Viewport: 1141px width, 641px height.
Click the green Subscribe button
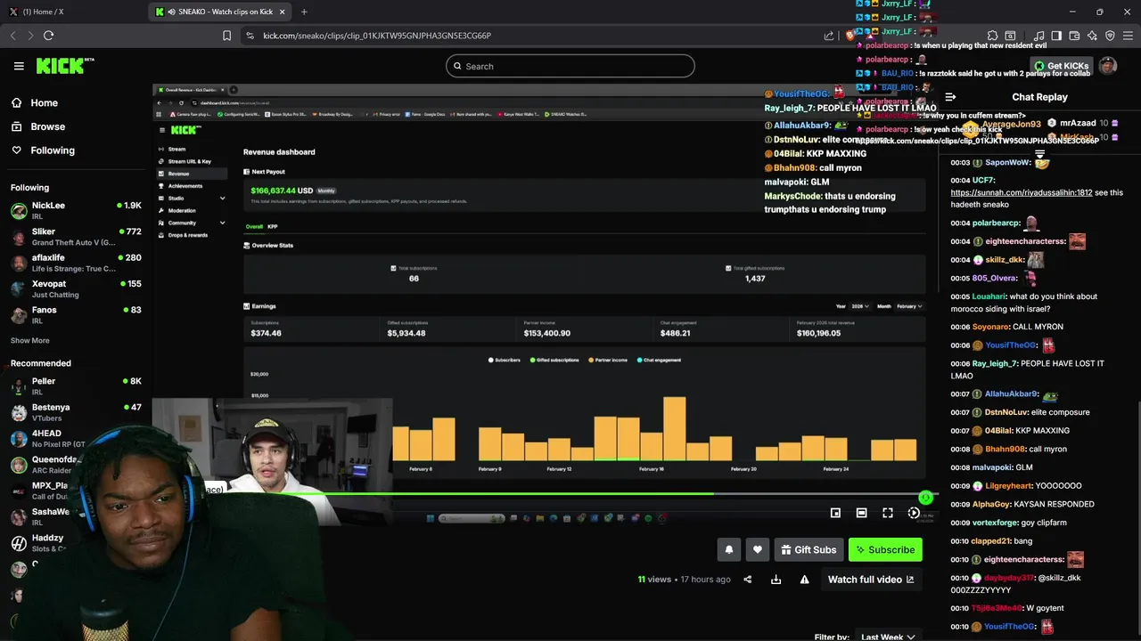885,549
